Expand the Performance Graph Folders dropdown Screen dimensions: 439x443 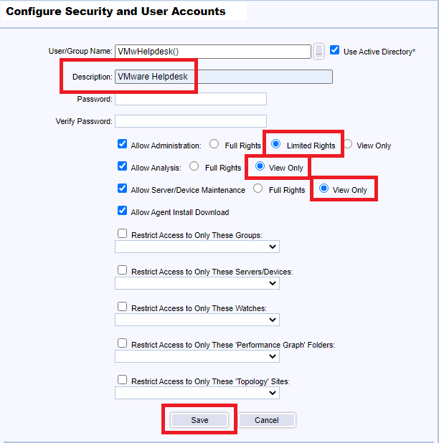point(197,356)
